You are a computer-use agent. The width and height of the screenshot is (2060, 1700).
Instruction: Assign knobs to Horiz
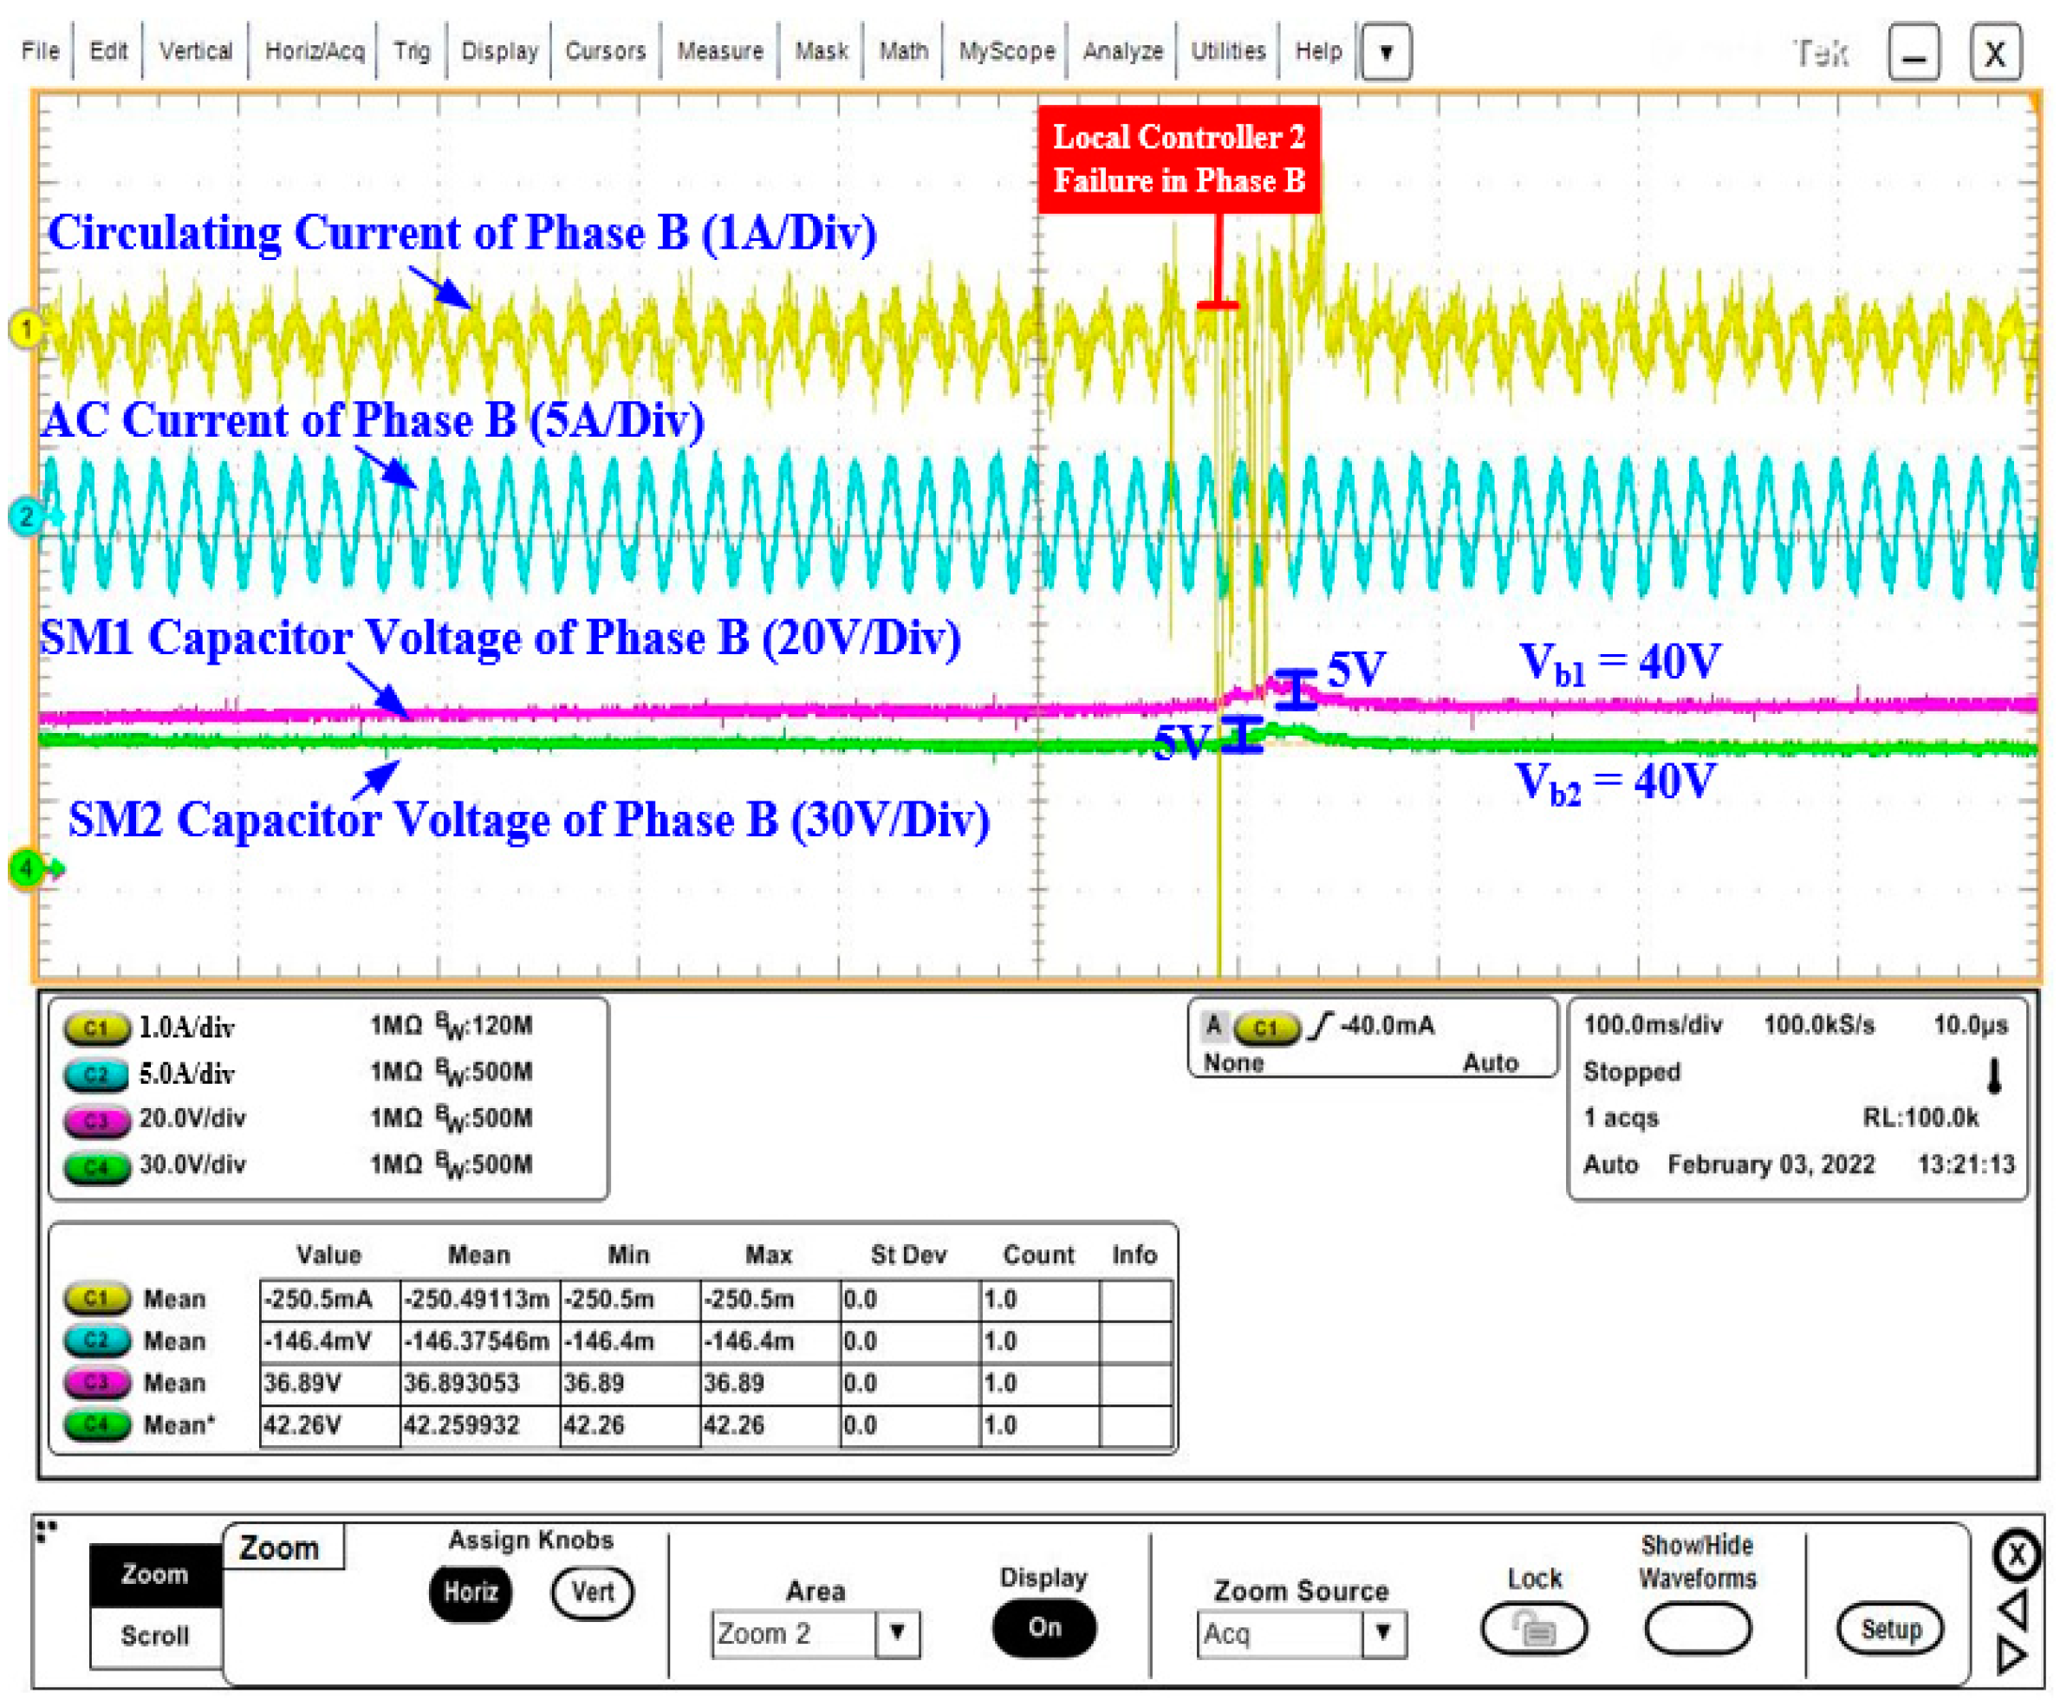click(471, 1593)
